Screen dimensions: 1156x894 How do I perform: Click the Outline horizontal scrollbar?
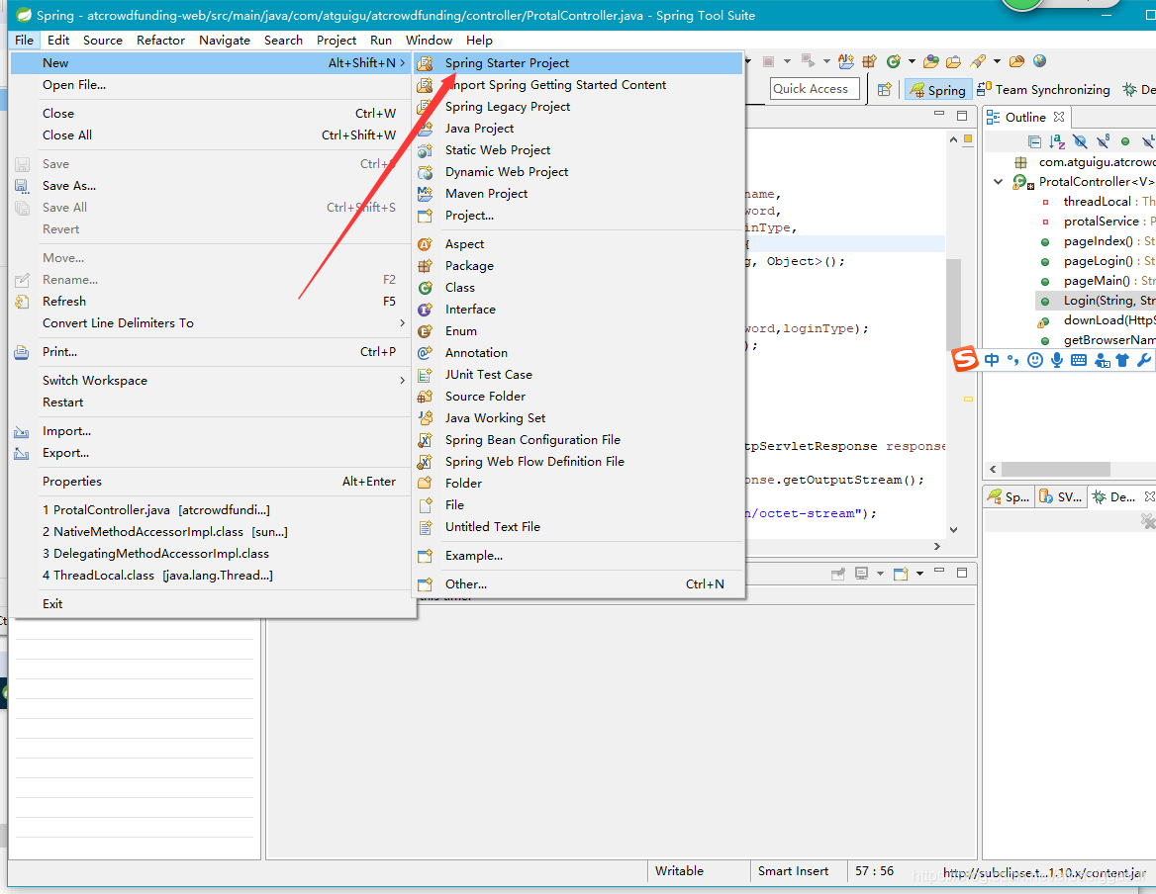tap(1056, 469)
